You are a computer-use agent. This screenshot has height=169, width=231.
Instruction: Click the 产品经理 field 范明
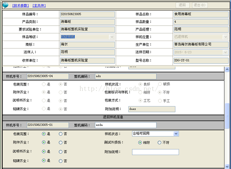click(201, 29)
